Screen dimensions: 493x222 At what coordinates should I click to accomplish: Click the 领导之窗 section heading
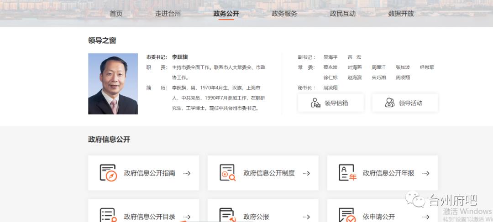pyautogui.click(x=102, y=41)
